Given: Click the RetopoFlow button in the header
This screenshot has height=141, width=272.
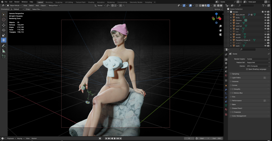Looking at the screenshot, I should point(53,5).
